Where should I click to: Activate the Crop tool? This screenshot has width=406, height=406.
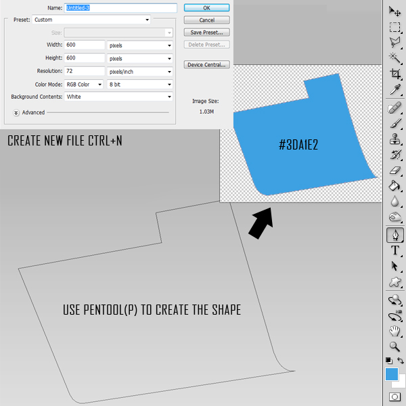coord(395,73)
